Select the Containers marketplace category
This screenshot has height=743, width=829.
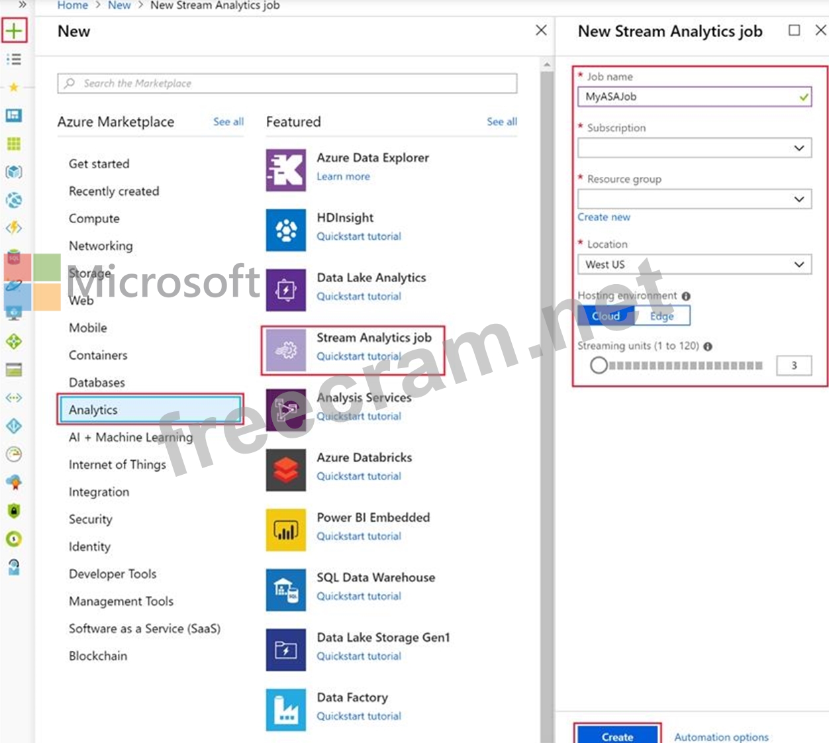98,355
